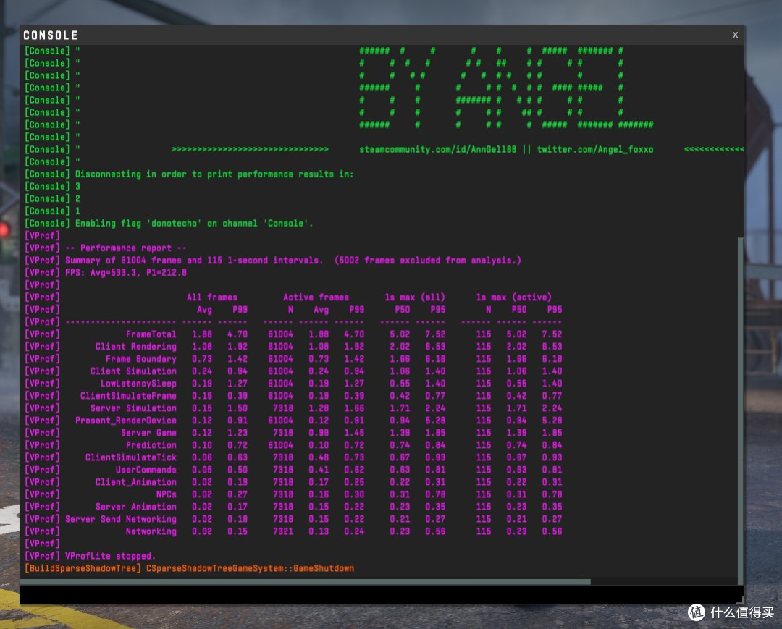The width and height of the screenshot is (782, 629).
Task: Click the 7321 value in the Networking row
Action: click(x=283, y=531)
